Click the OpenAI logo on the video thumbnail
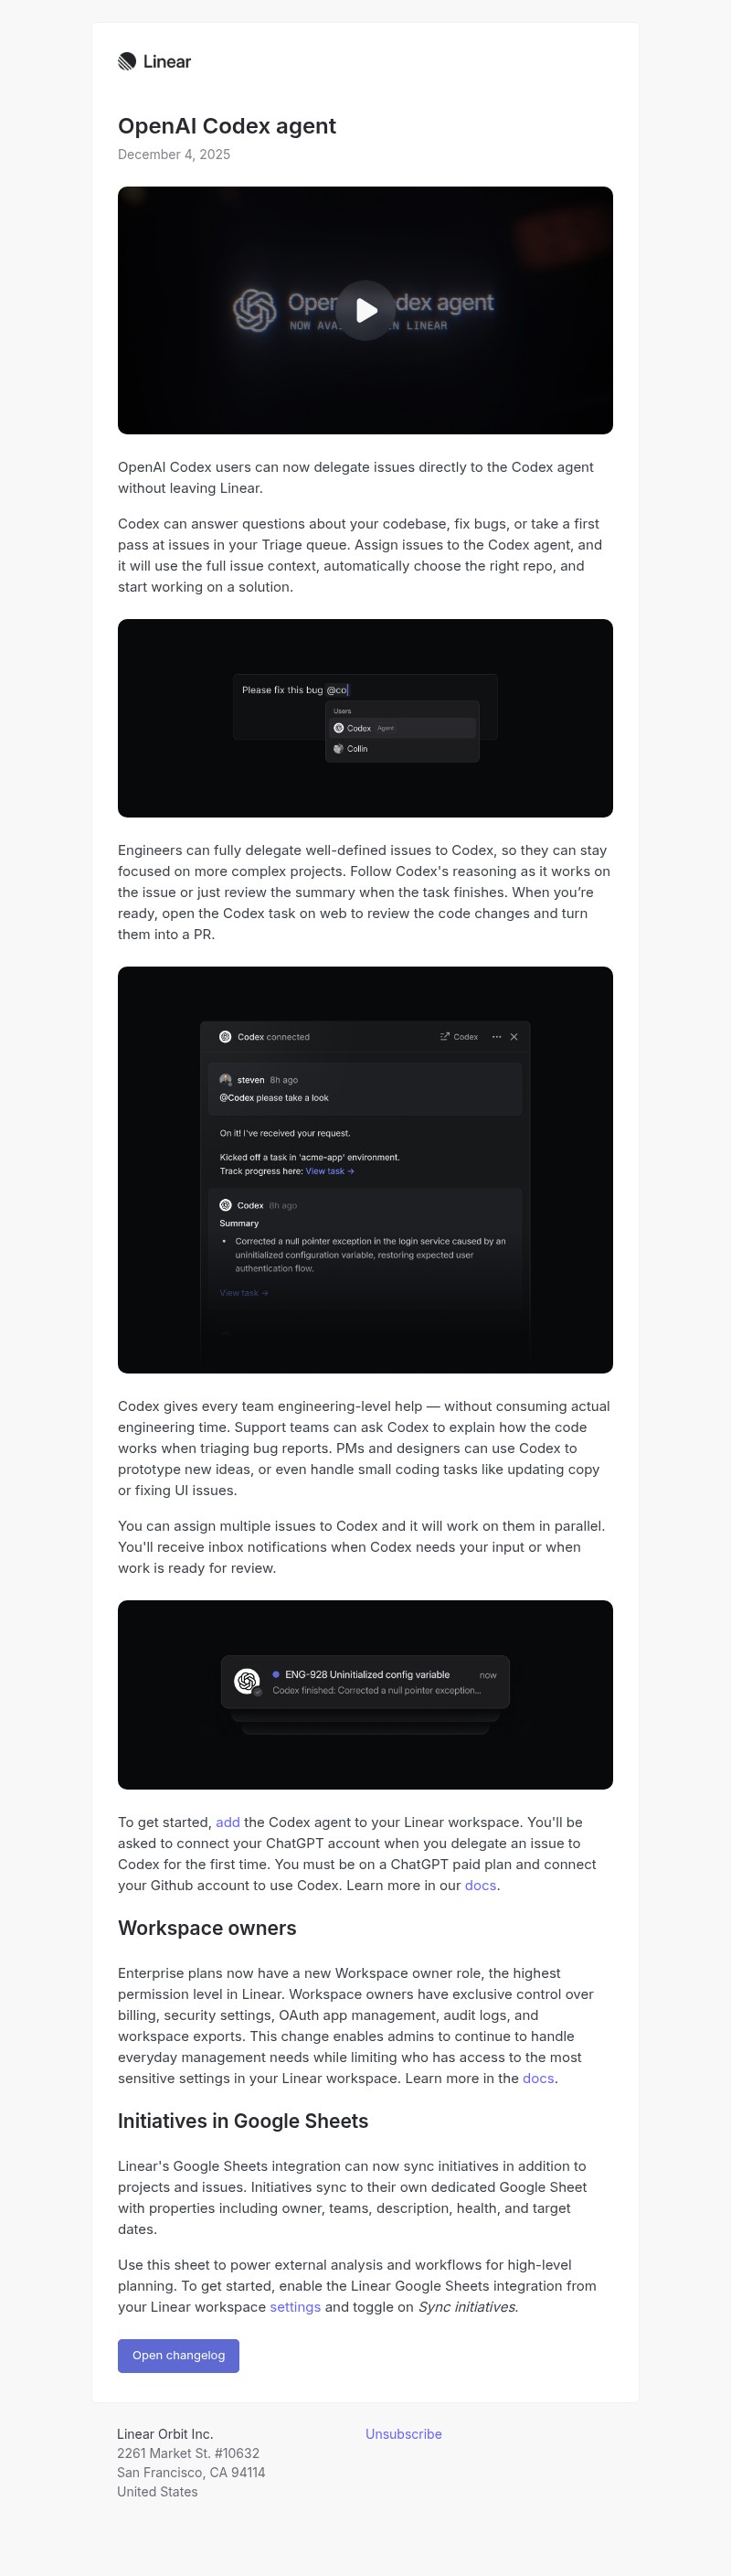The image size is (731, 2576). 258,310
